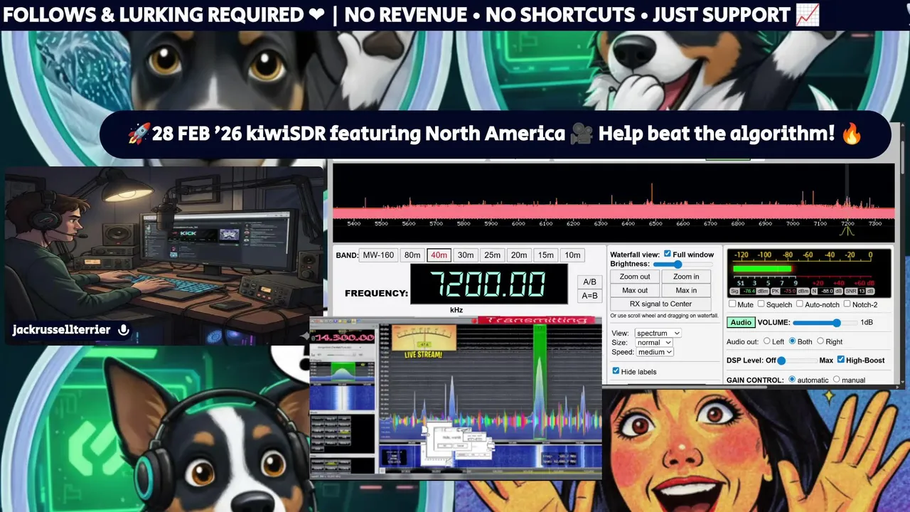The image size is (910, 512).
Task: Click the green Audio button
Action: [741, 322]
